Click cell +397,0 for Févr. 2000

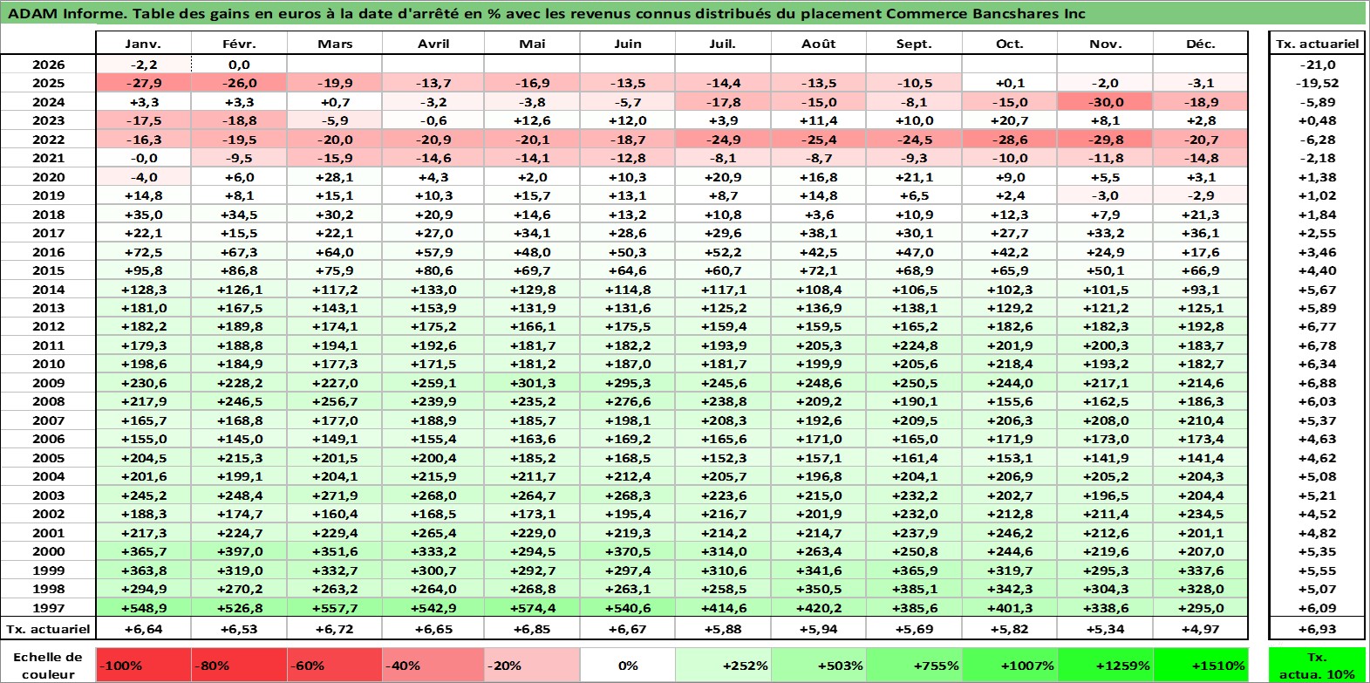[240, 551]
